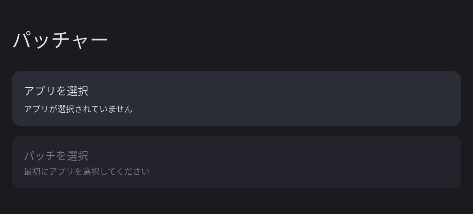Tap the app selection card in Patcher
473x214 pixels.
pyautogui.click(x=236, y=98)
